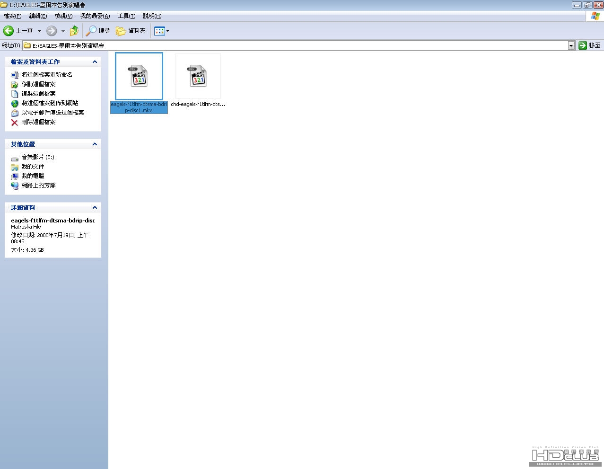
Task: Click the Windows flag logo throbber
Action: (595, 16)
